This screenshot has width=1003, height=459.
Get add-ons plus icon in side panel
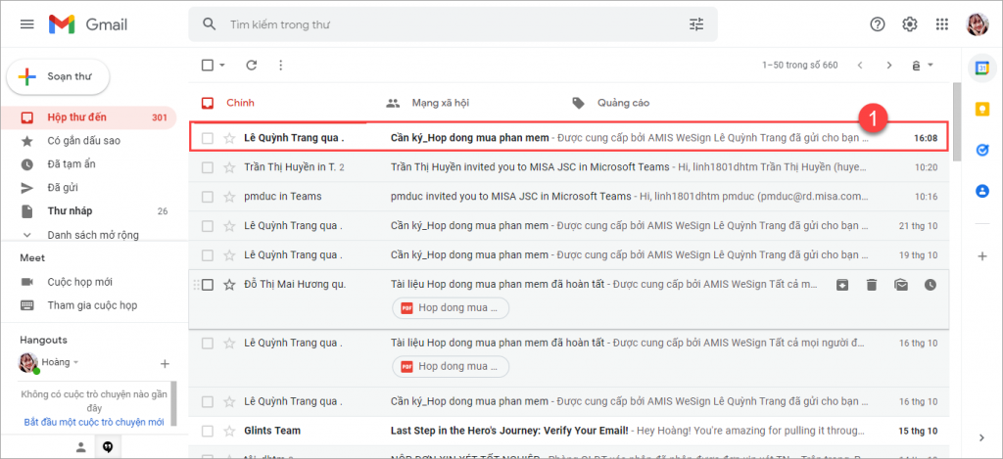(x=981, y=256)
